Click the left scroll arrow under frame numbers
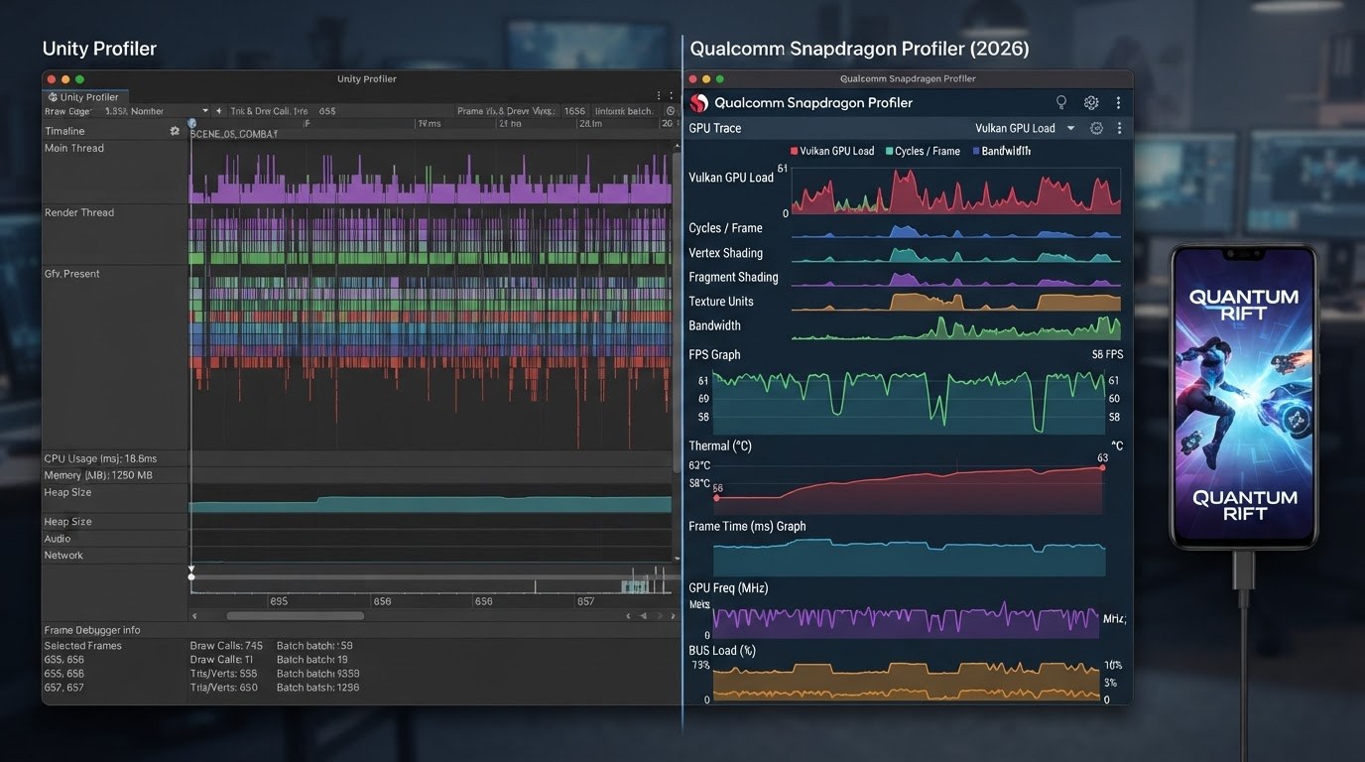This screenshot has height=762, width=1365. click(x=195, y=616)
